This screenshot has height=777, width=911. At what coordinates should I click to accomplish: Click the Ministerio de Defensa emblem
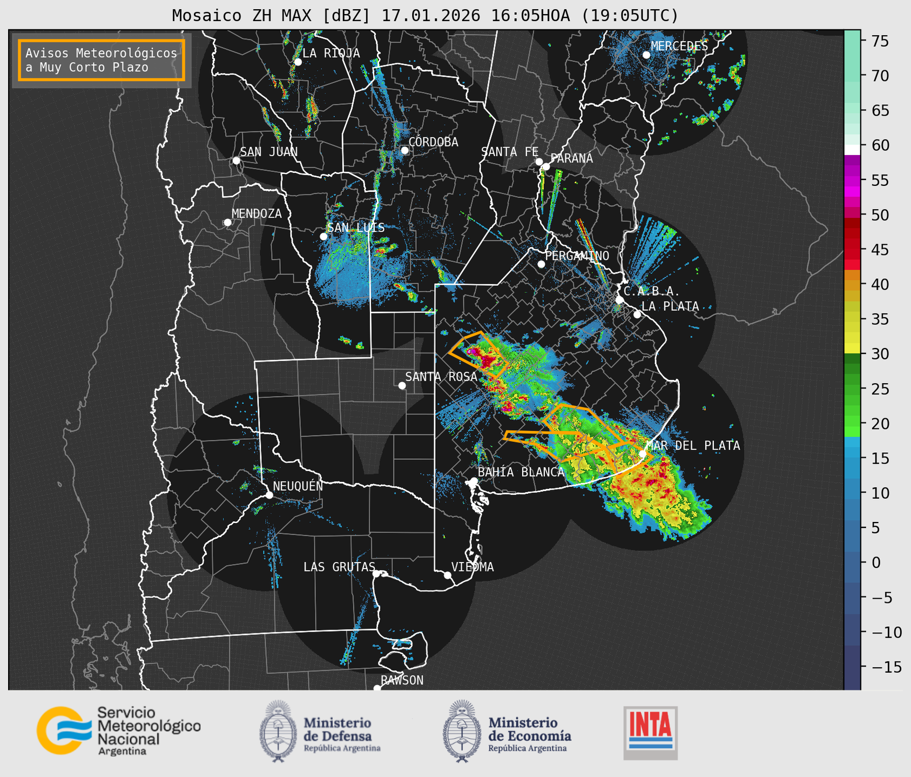[278, 731]
